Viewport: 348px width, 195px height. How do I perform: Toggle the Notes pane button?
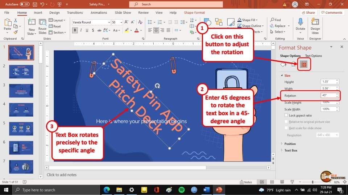tap(246, 182)
